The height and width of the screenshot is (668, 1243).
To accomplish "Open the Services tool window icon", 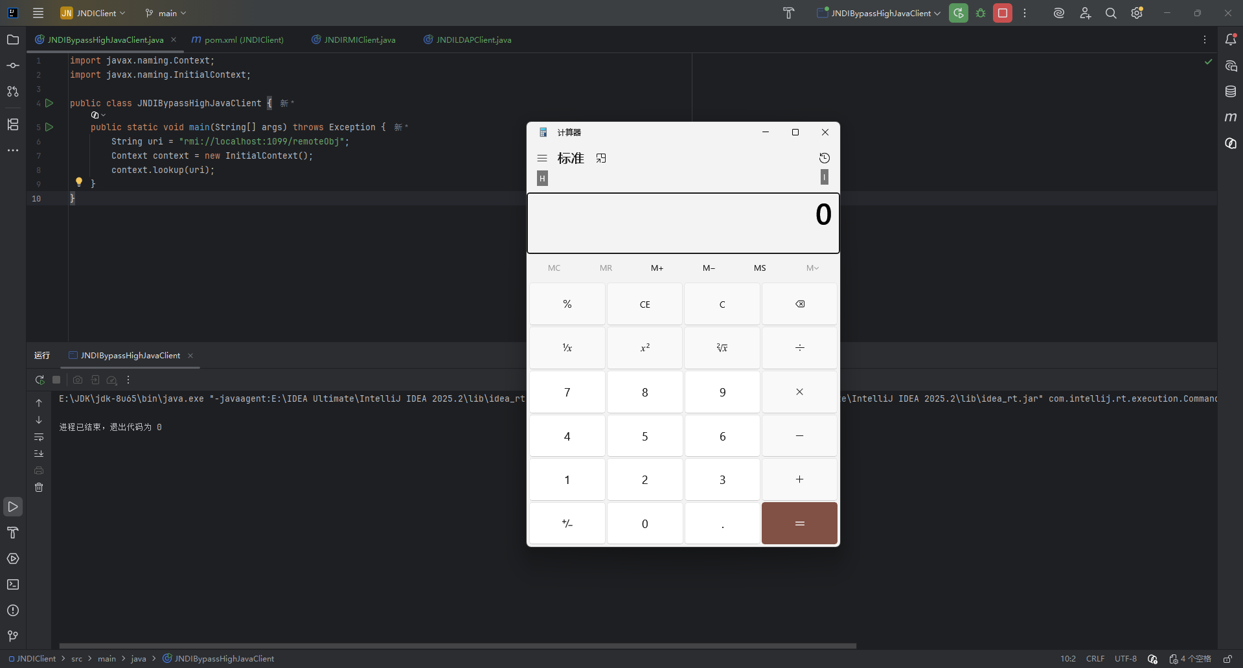I will pos(12,559).
